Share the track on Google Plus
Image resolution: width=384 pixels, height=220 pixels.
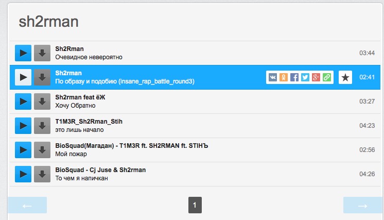[316, 77]
